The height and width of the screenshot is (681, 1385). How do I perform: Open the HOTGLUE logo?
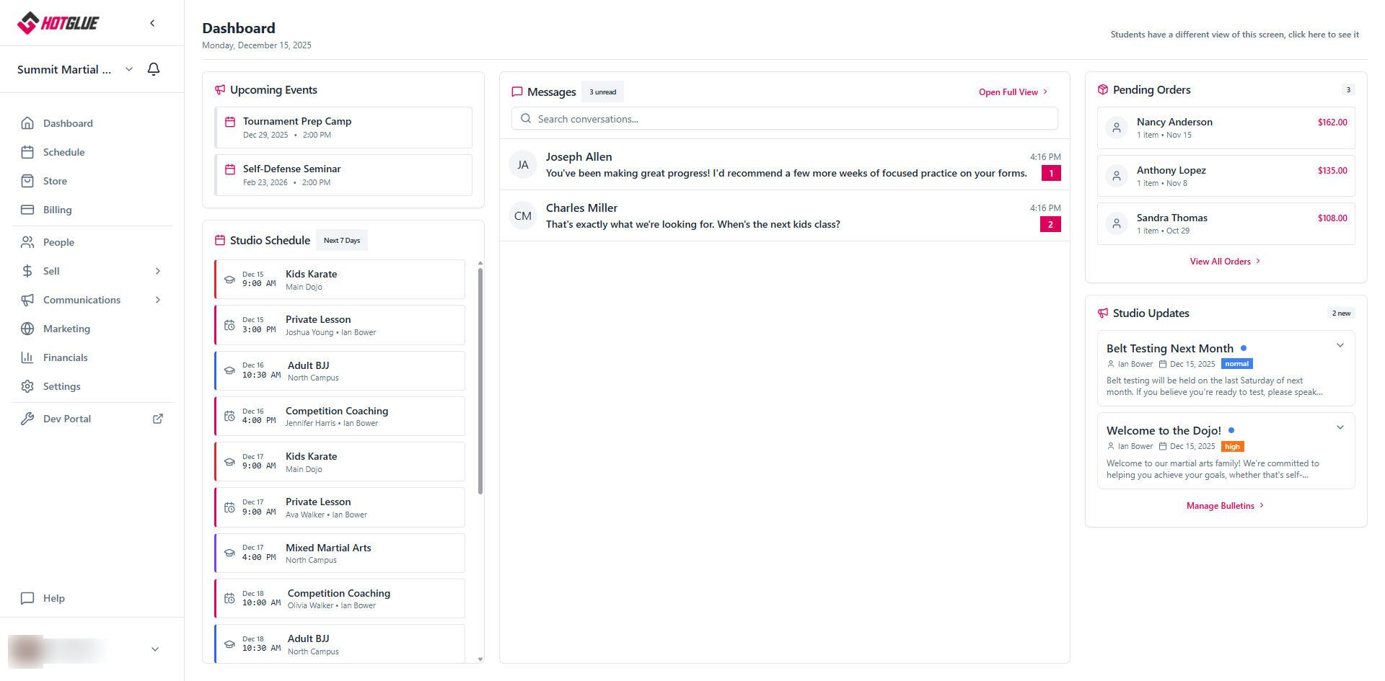point(58,22)
